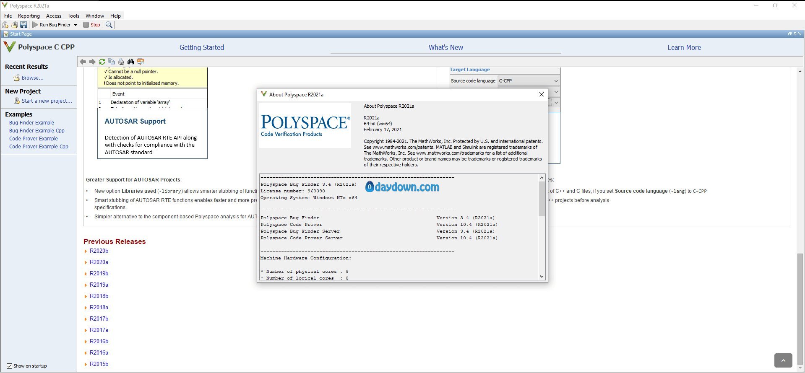Open the Code Prover Example Cpp link

coord(39,147)
